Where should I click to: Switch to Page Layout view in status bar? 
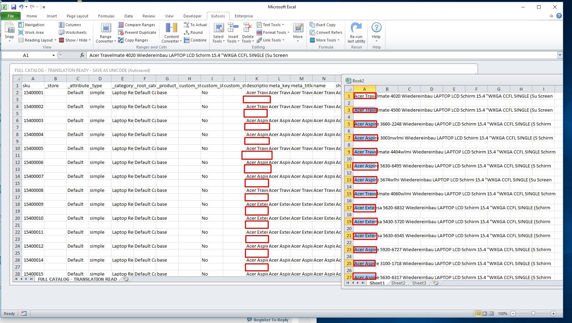point(485,314)
